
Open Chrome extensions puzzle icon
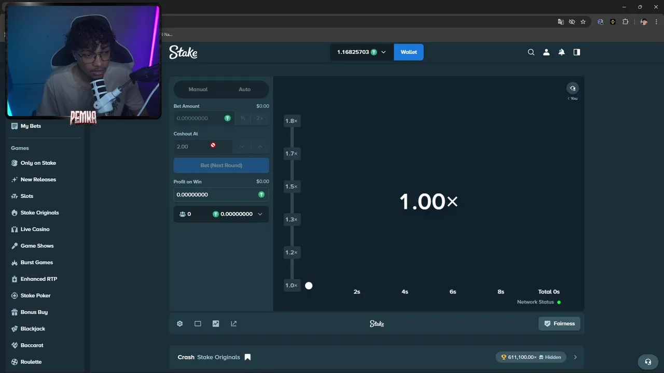[x=625, y=22]
